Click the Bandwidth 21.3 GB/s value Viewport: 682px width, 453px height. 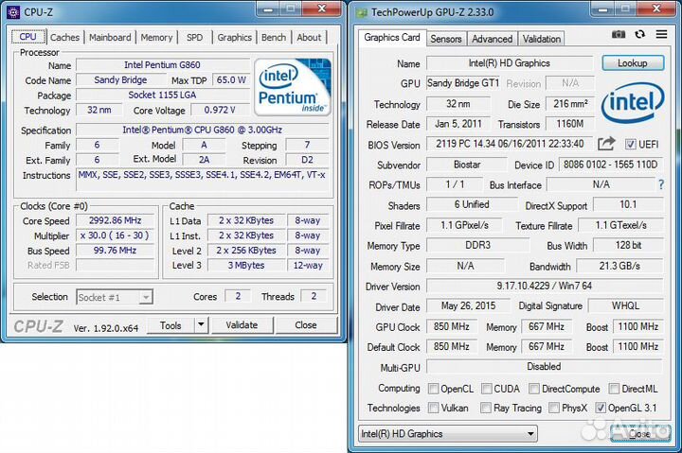click(619, 266)
